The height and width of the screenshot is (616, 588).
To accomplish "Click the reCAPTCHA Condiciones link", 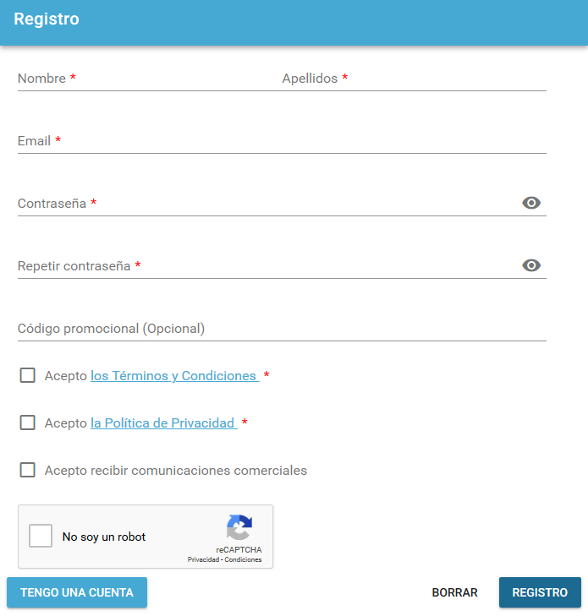I will coord(245,559).
